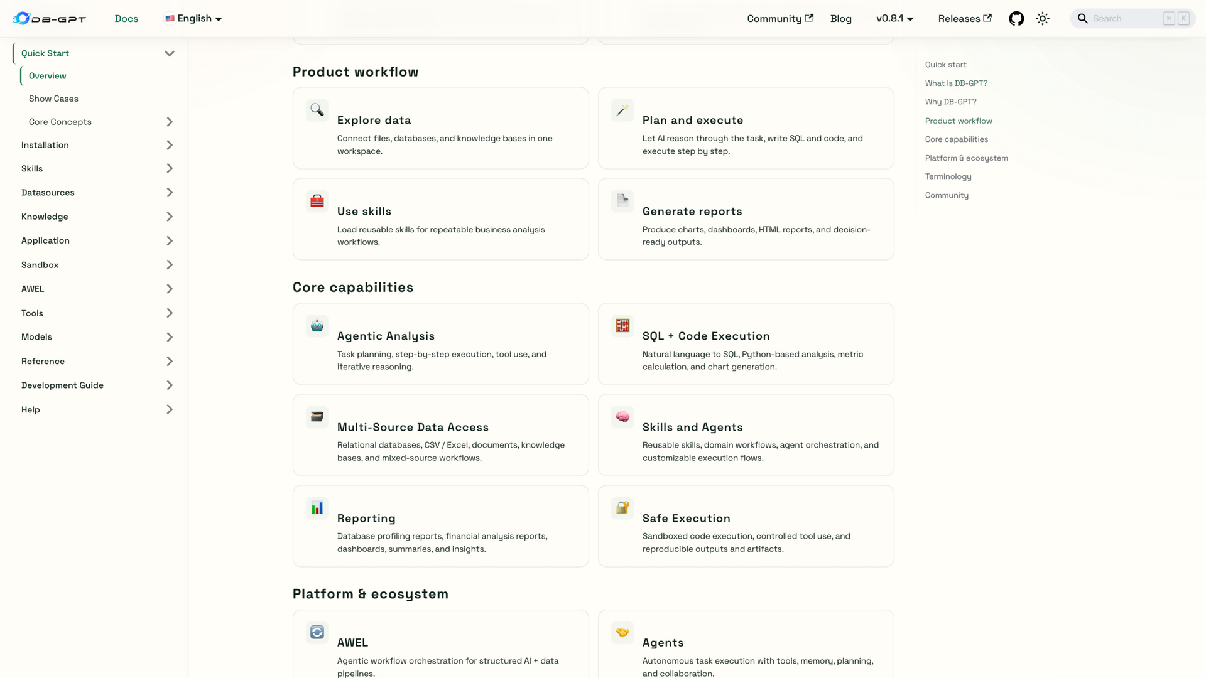Toggle light/dark theme sun icon

pos(1043,19)
